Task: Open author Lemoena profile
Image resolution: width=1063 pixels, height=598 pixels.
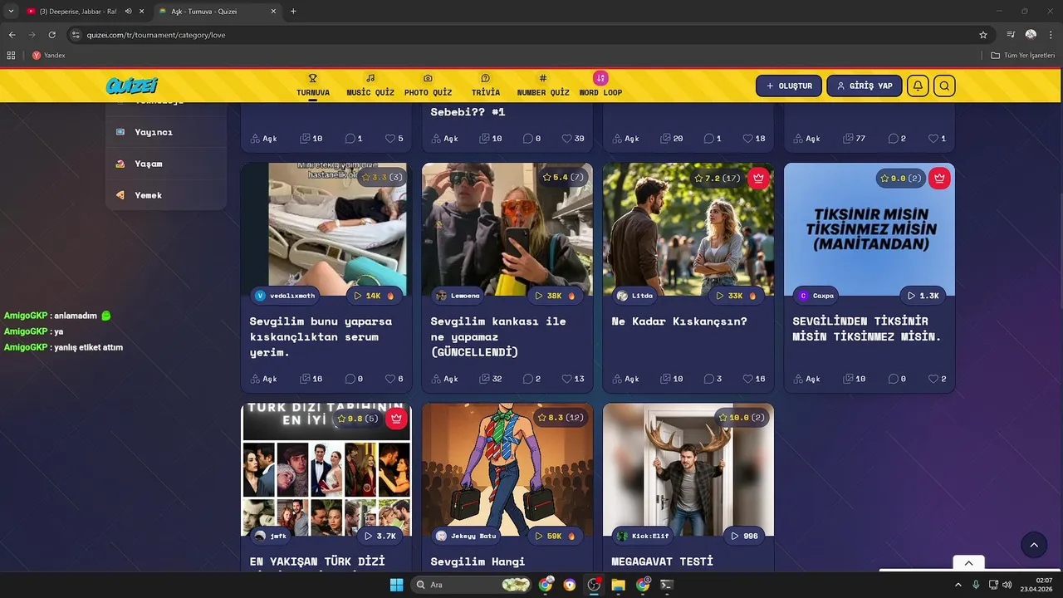Action: coord(457,296)
